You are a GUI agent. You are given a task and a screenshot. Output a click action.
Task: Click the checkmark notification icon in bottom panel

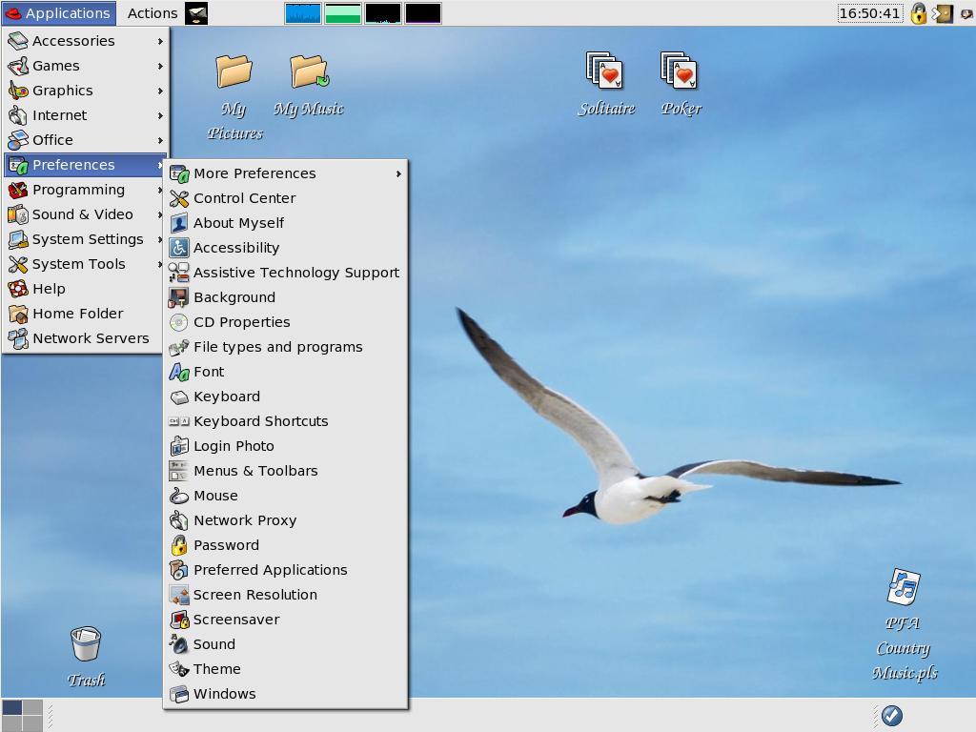pyautogui.click(x=892, y=715)
